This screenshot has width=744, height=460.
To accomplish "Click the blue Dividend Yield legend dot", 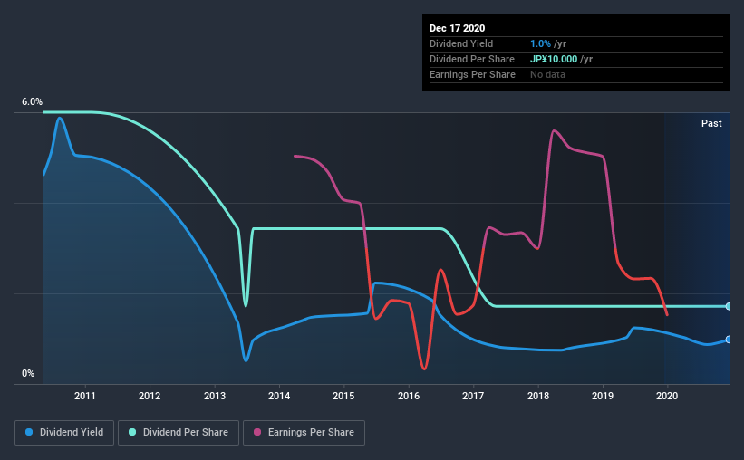I will pyautogui.click(x=29, y=432).
